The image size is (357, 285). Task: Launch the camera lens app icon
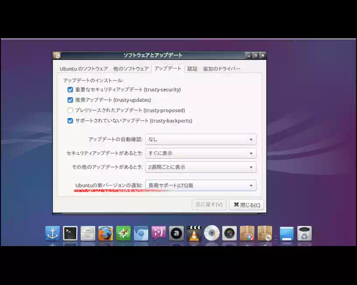[229, 233]
